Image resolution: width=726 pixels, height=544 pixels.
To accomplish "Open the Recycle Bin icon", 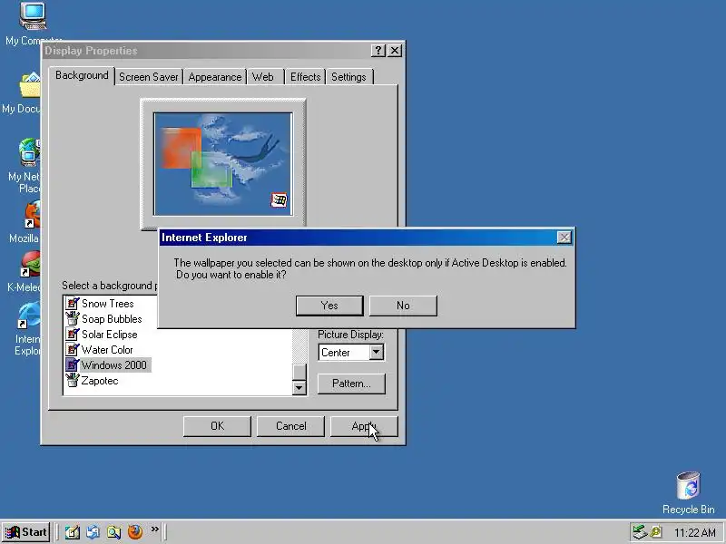I will tap(688, 485).
